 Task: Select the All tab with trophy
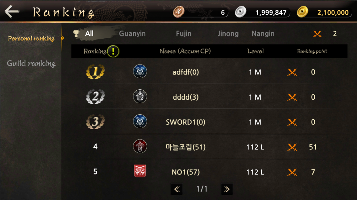point(84,33)
